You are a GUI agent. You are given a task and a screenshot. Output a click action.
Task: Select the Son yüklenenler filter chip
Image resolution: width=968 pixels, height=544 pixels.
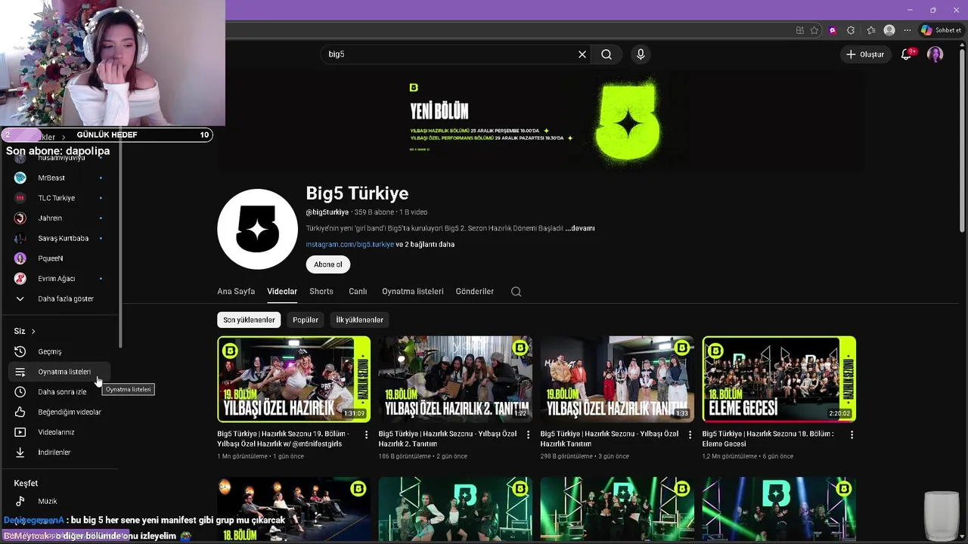(x=249, y=320)
